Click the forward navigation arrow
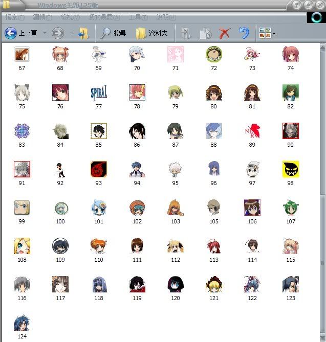326x342 pixels. click(58, 33)
